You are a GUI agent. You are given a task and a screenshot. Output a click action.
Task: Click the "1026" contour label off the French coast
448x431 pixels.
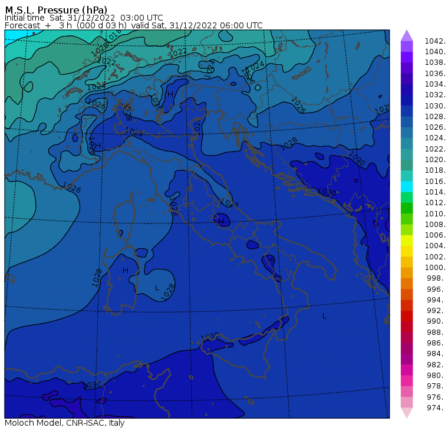pyautogui.click(x=72, y=187)
